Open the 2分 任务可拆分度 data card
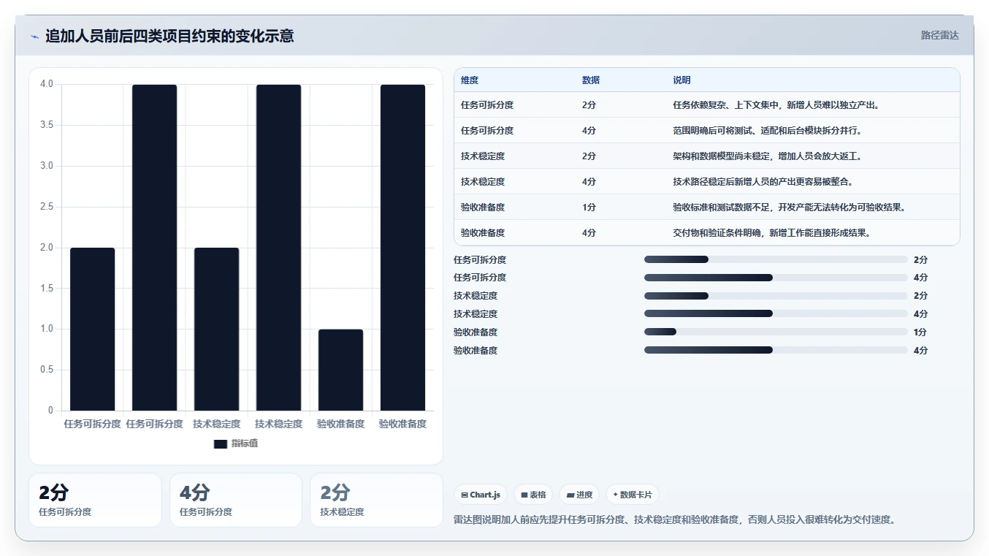The height and width of the screenshot is (556, 989). 95,500
